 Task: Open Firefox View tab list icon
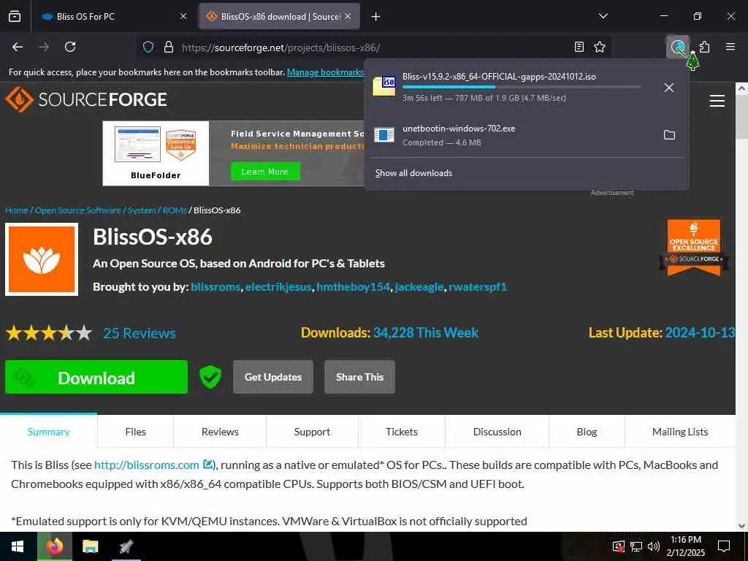(15, 16)
